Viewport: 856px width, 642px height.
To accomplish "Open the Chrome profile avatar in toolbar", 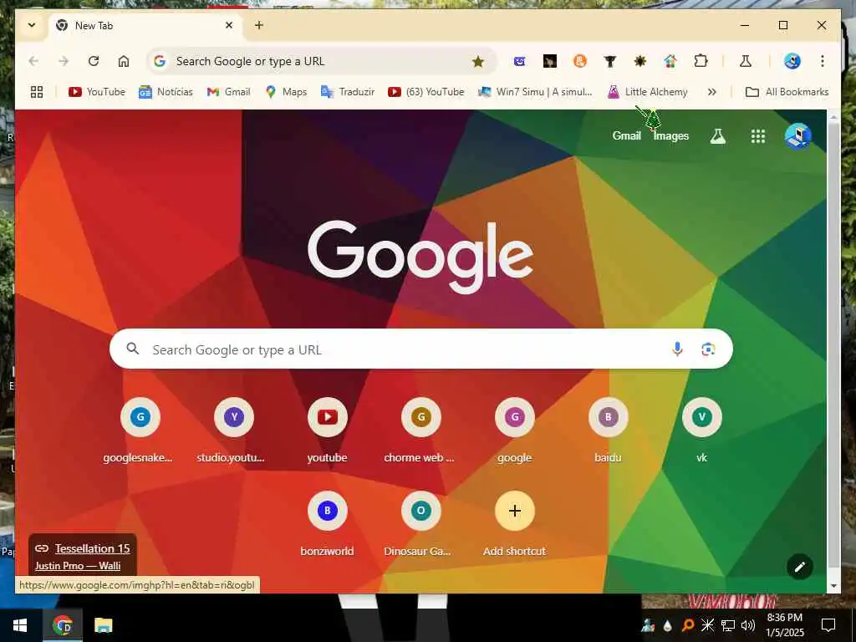I will pos(792,61).
